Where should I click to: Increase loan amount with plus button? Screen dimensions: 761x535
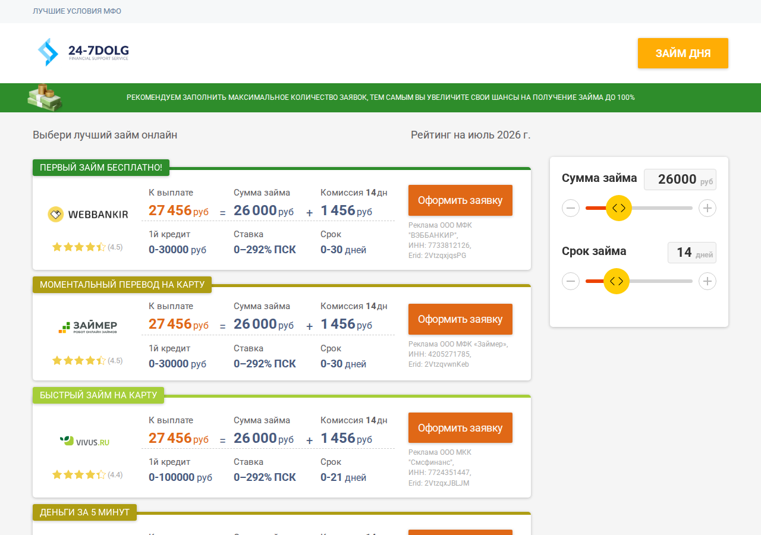707,208
